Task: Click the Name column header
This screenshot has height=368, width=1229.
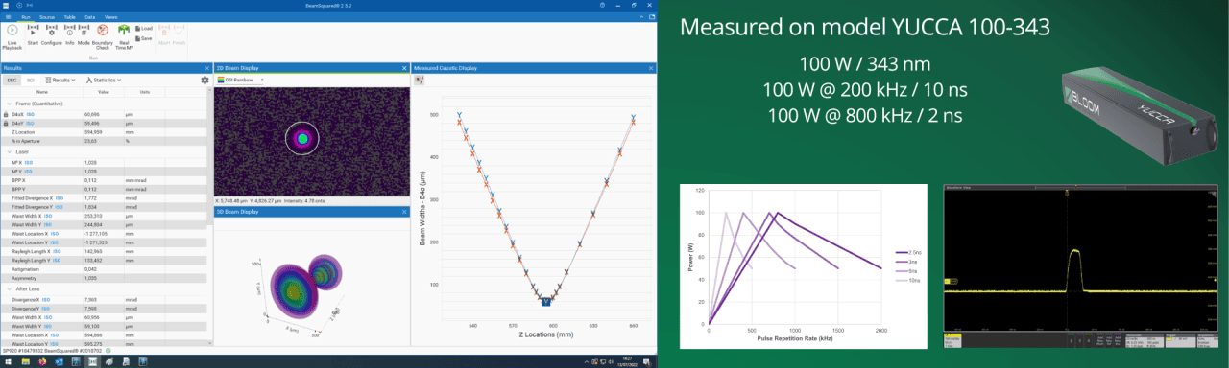Action: (41, 92)
